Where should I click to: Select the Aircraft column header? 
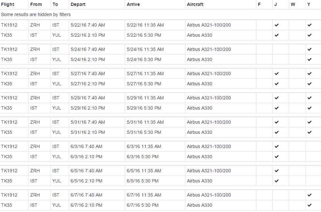[195, 5]
